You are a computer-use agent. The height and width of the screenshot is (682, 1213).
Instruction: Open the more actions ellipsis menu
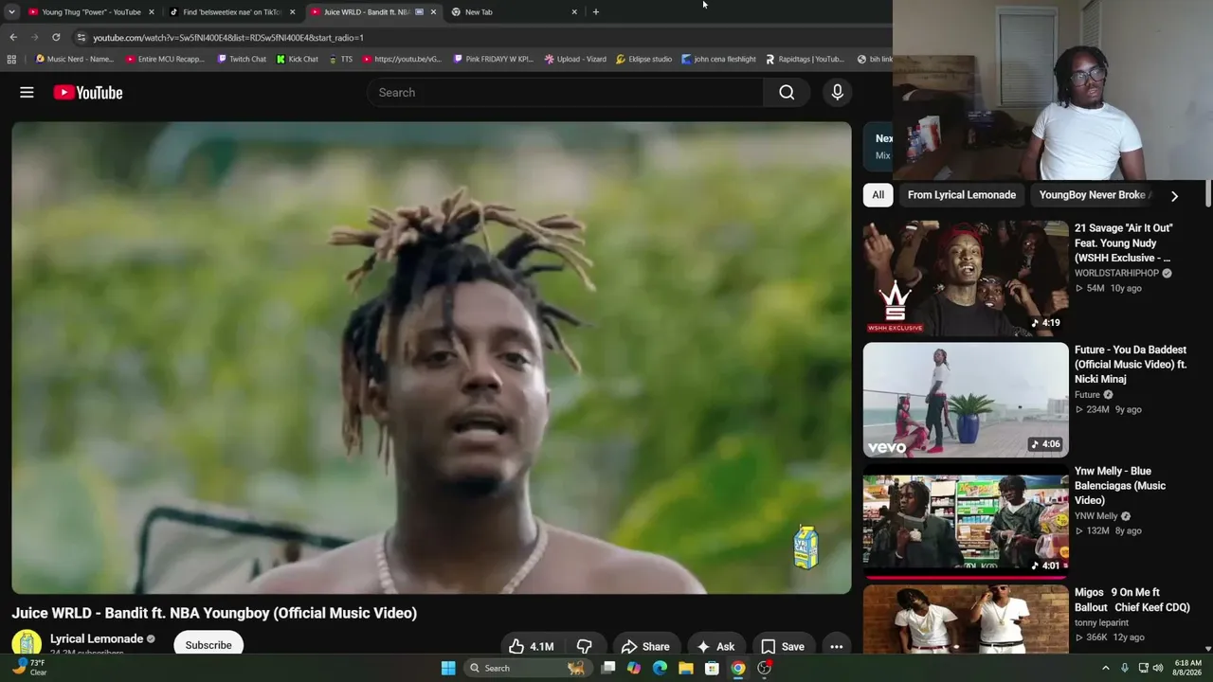[x=836, y=647]
